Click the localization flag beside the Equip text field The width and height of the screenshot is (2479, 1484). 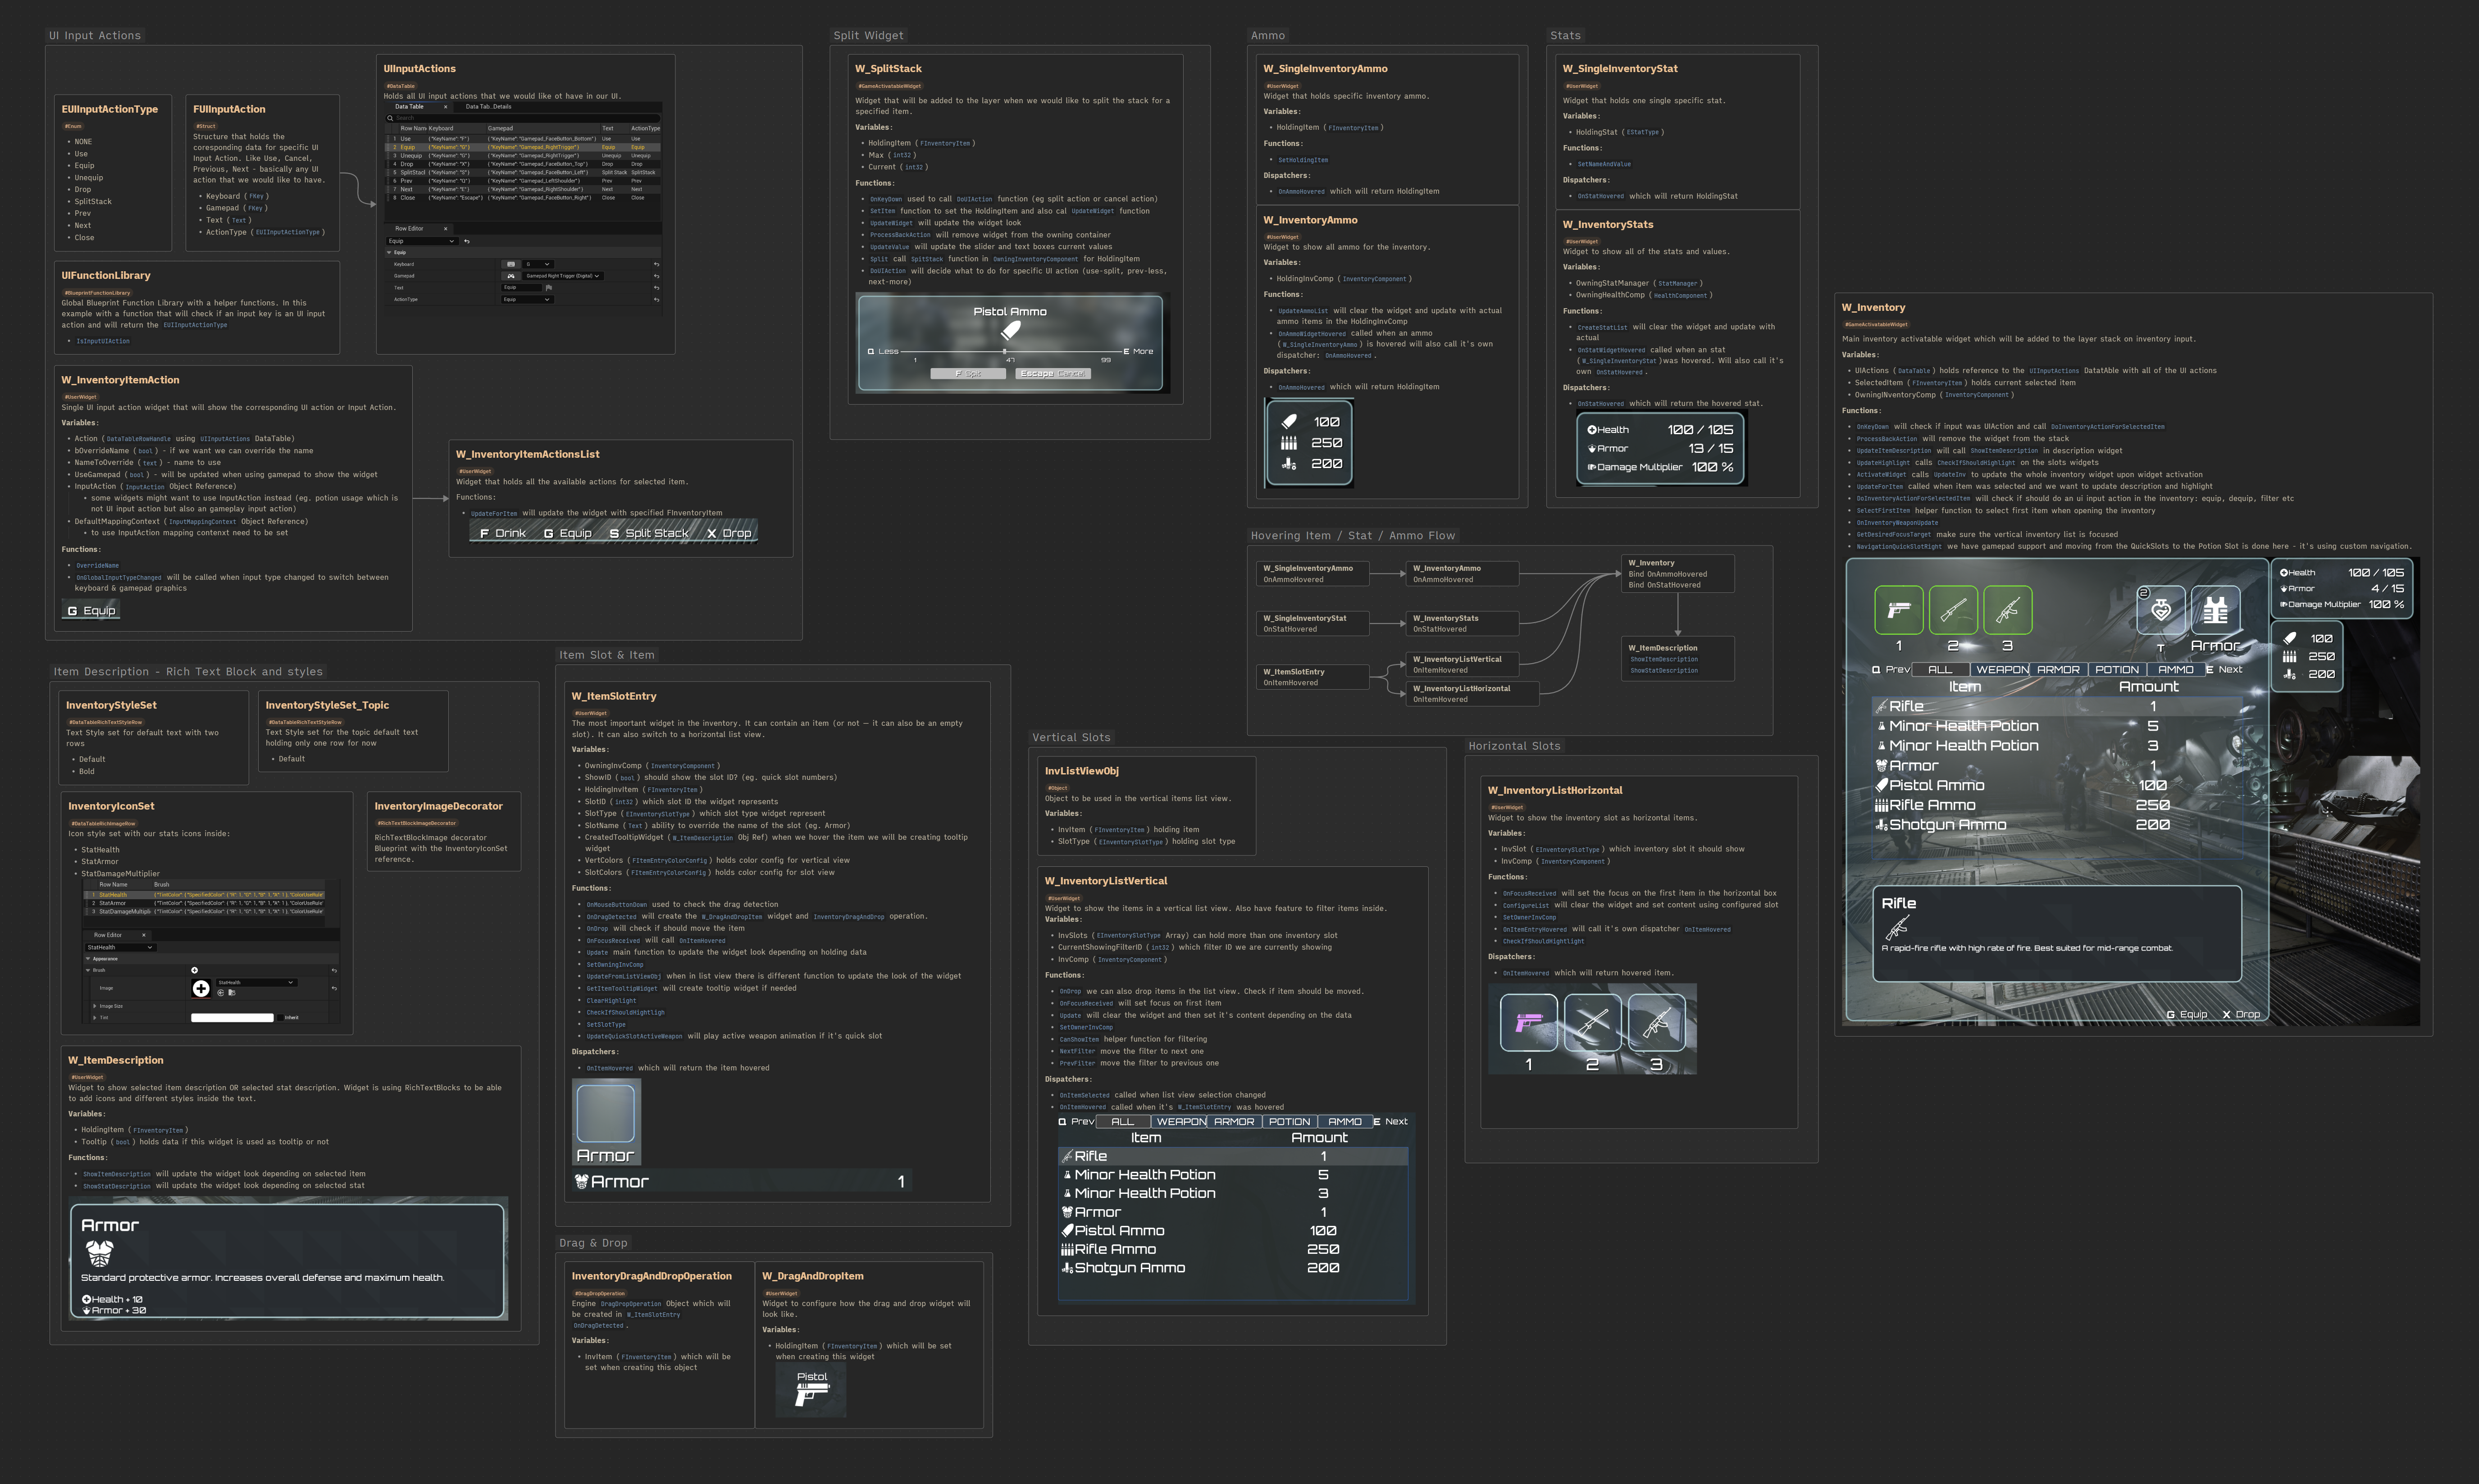(549, 288)
